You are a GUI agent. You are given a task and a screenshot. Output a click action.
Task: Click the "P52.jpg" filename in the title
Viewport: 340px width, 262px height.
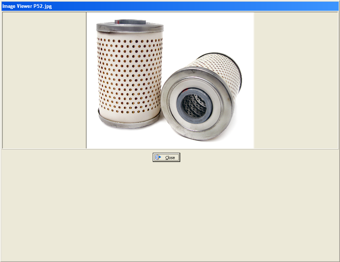click(42, 6)
